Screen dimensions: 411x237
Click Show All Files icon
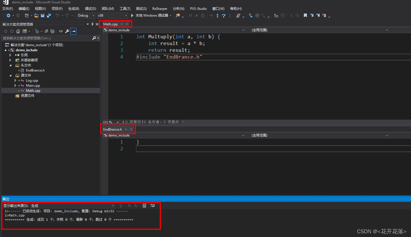(x=52, y=31)
